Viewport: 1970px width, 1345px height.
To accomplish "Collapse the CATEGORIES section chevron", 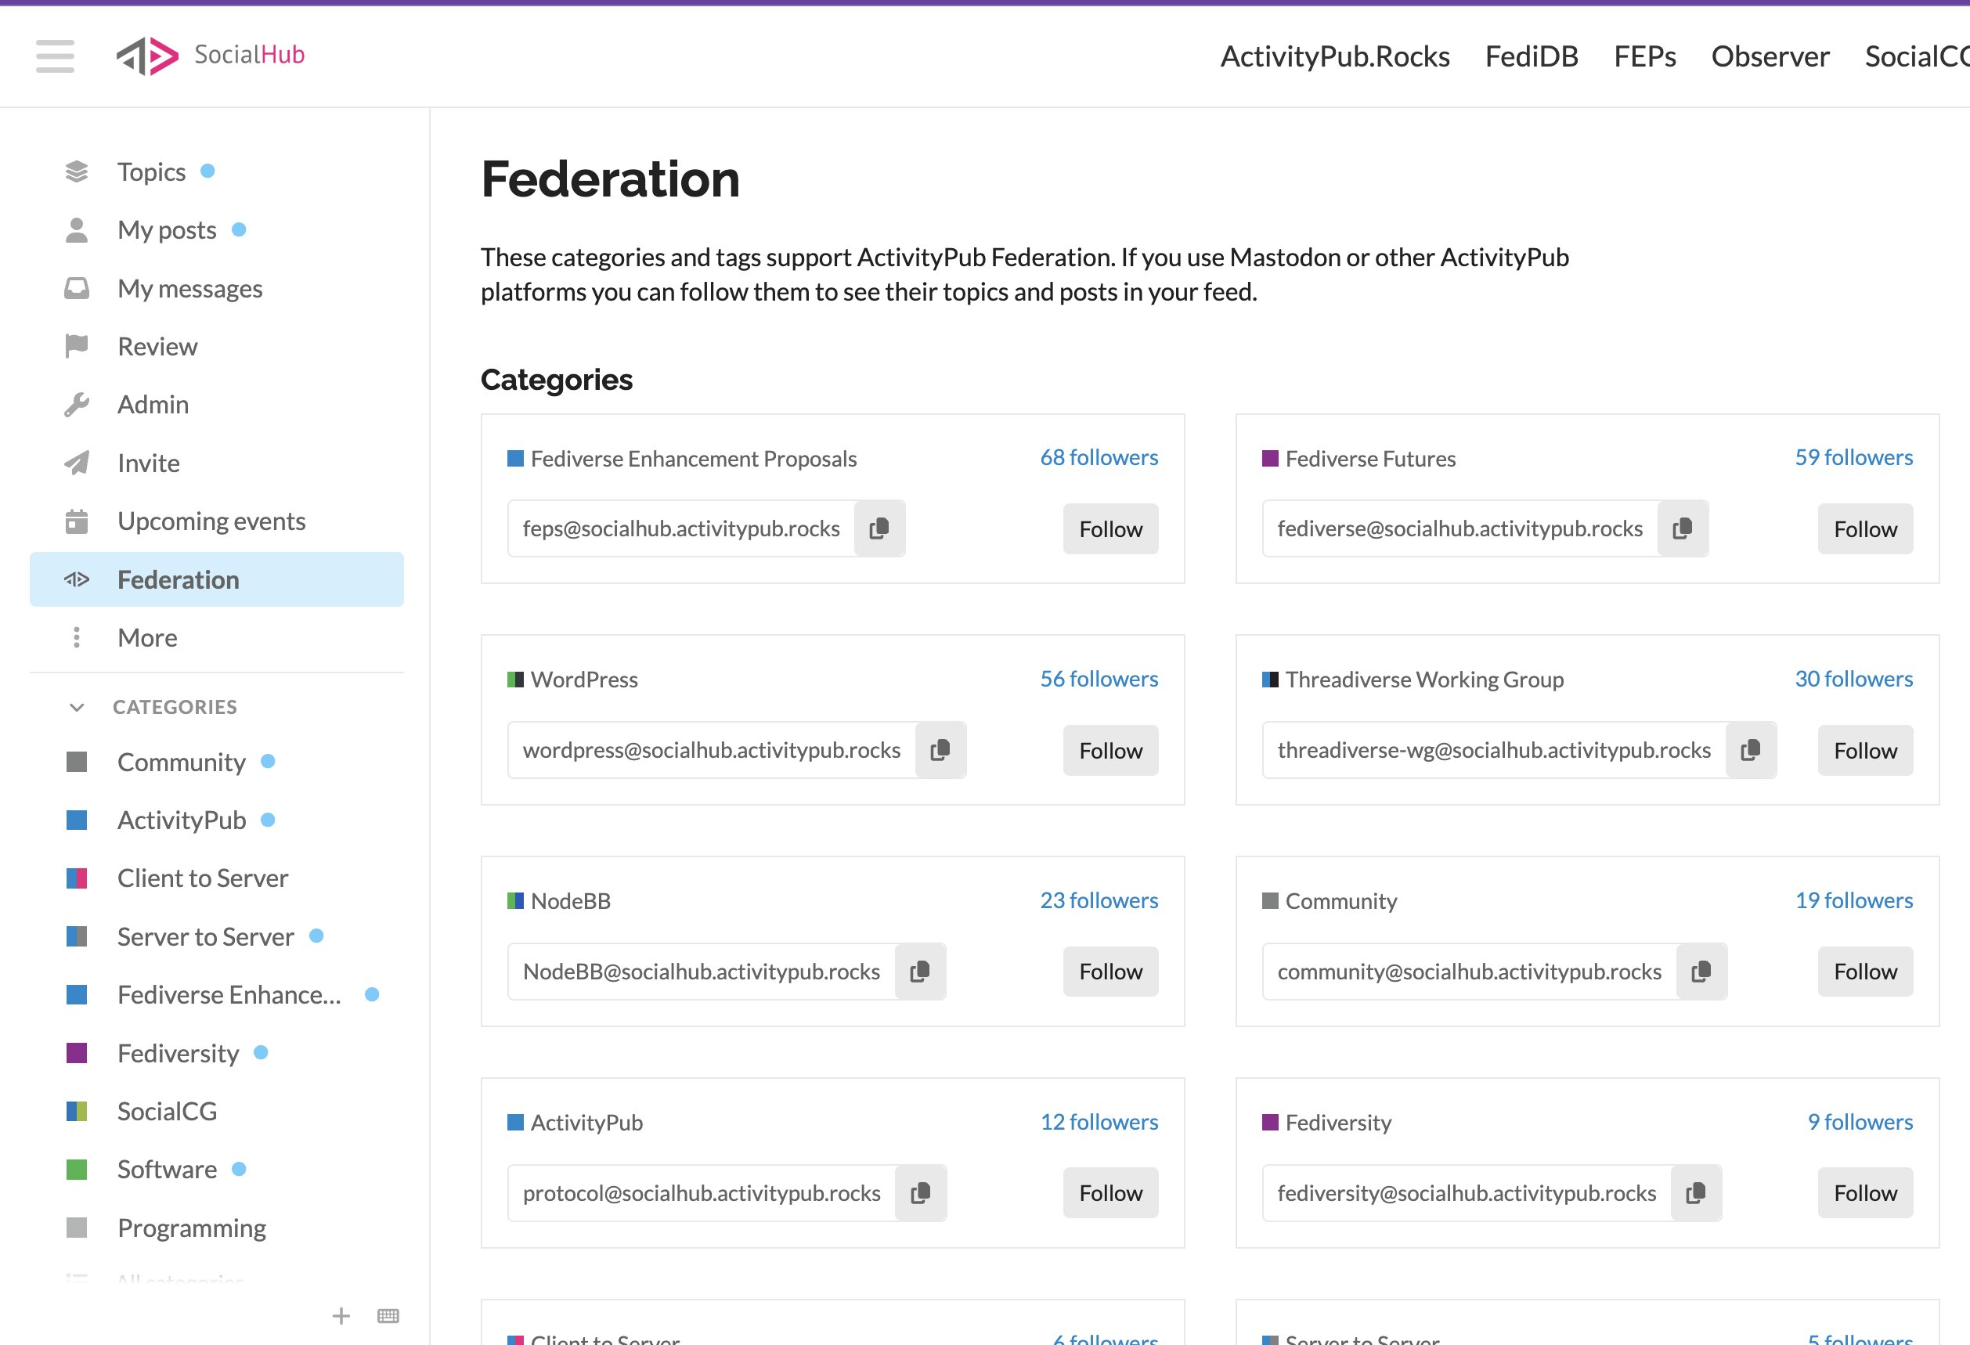I will click(76, 707).
